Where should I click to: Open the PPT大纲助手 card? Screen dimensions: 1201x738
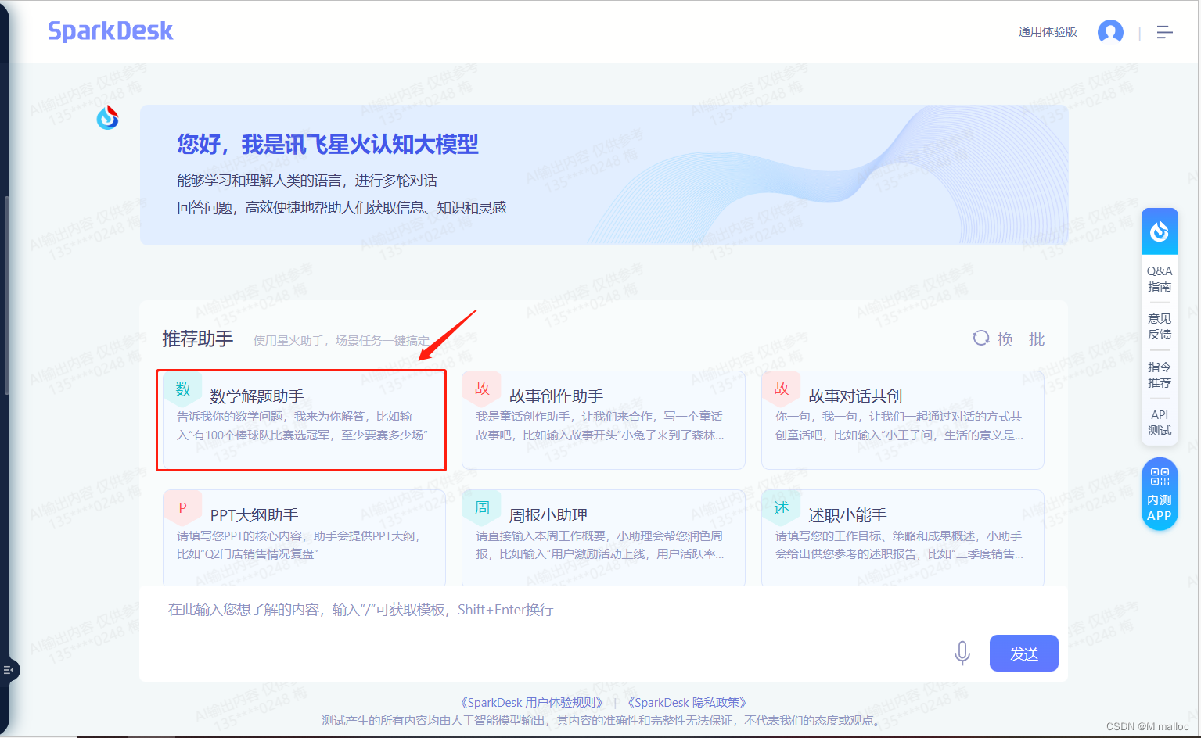[304, 537]
